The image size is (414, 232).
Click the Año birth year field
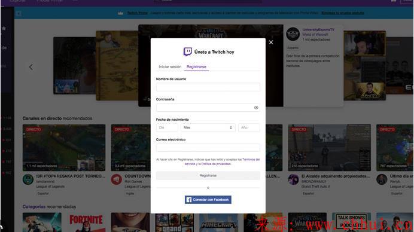249,127
